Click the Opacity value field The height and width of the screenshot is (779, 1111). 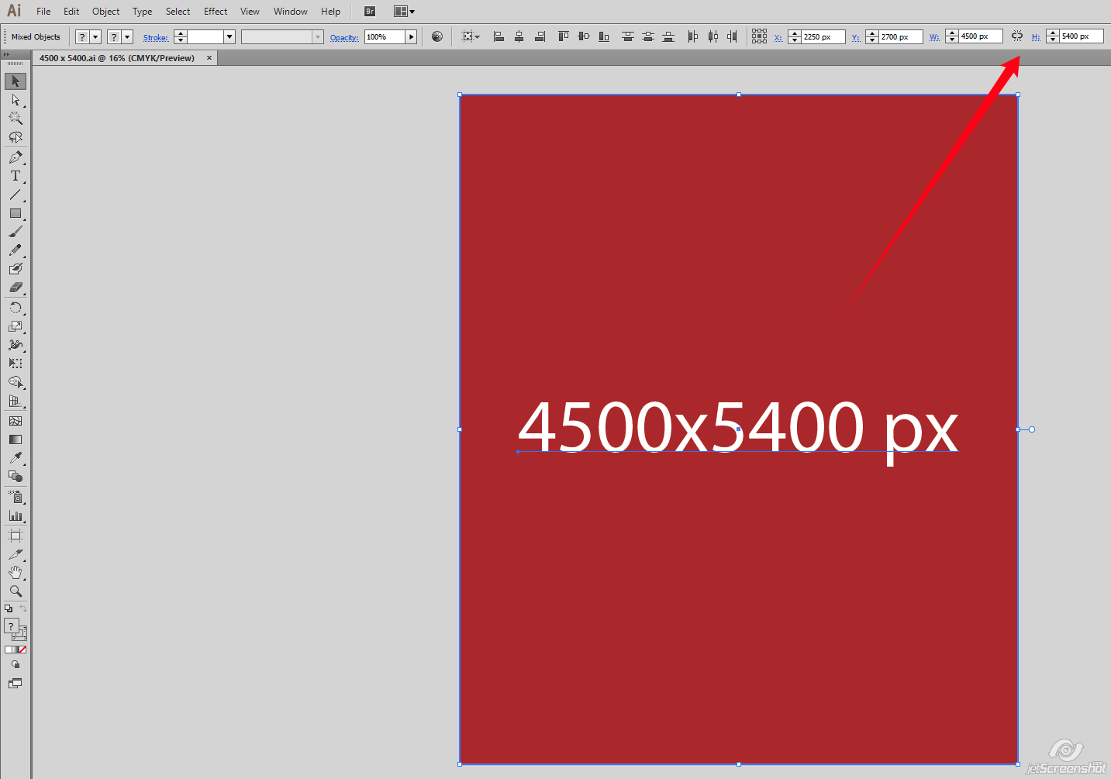[385, 37]
